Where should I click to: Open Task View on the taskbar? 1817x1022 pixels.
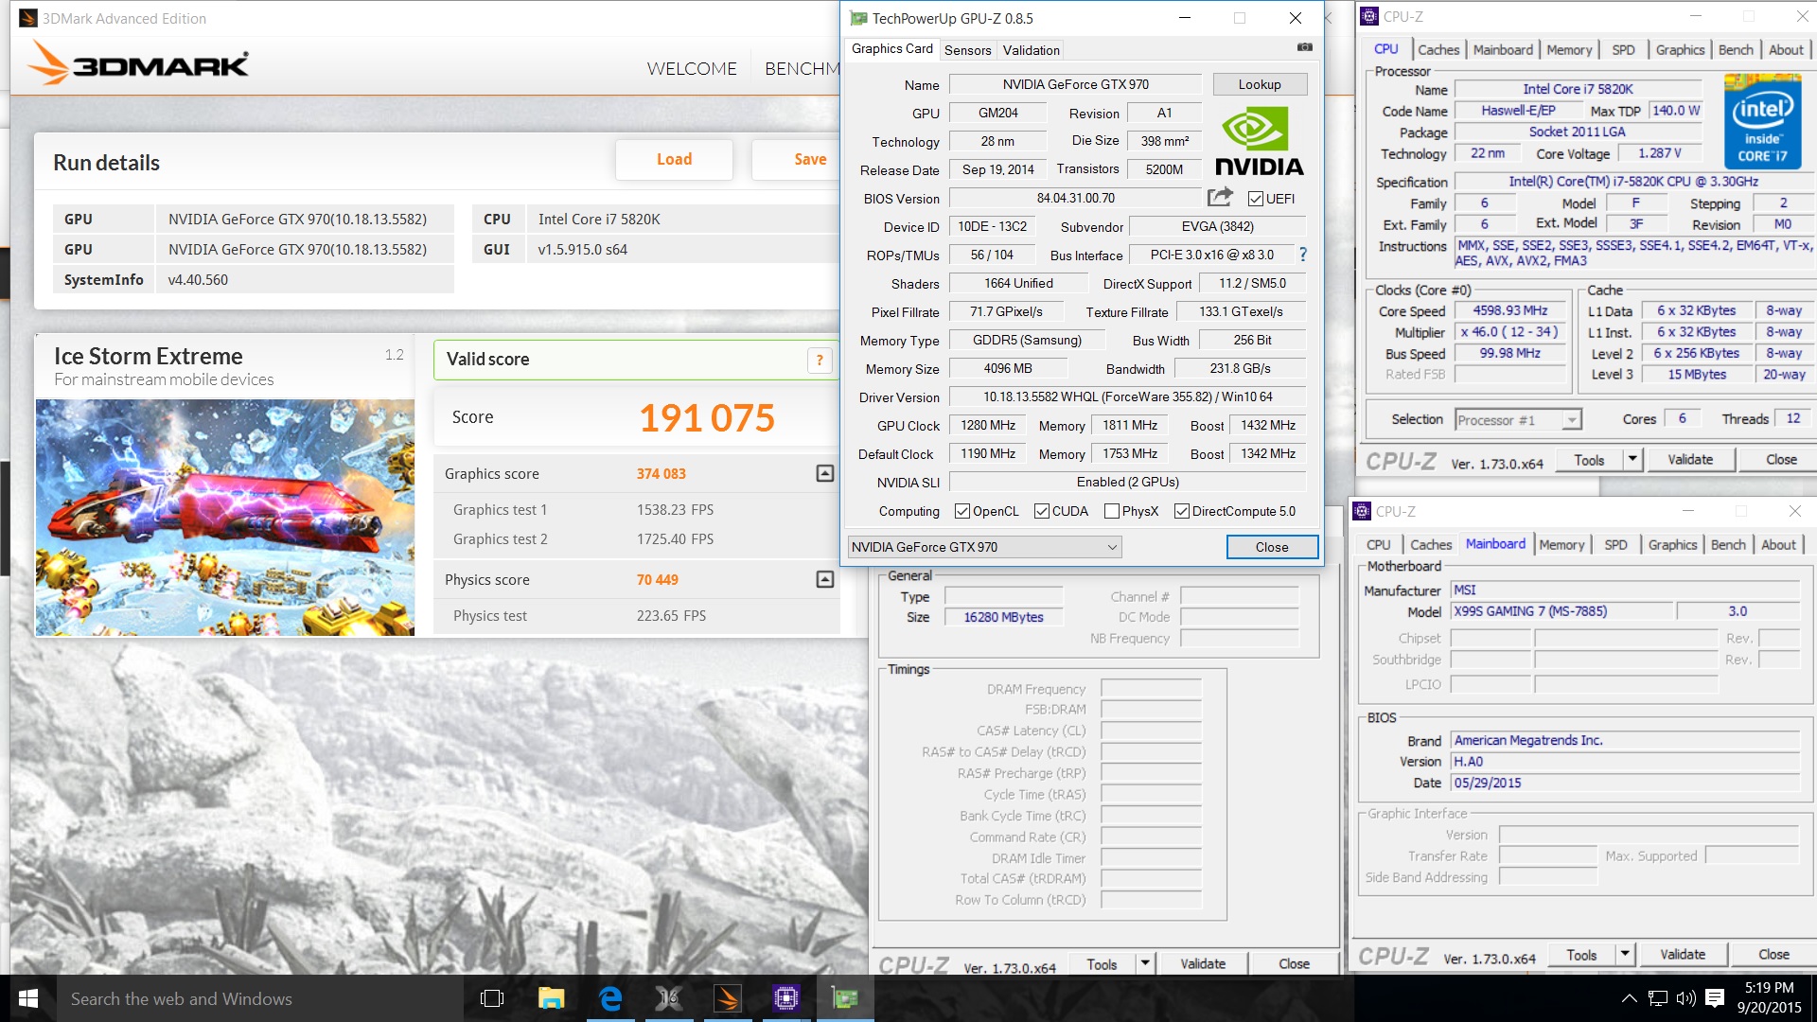(x=492, y=998)
